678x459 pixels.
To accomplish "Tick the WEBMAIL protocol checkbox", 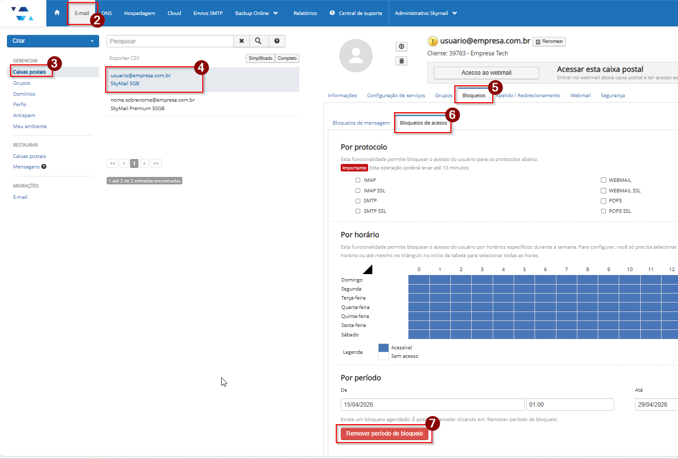I will (x=603, y=180).
